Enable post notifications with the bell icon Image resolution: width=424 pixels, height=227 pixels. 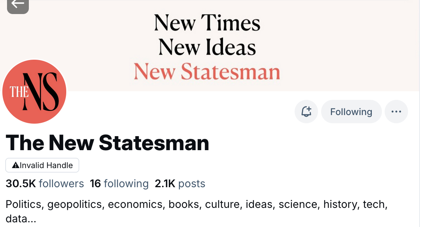(306, 112)
